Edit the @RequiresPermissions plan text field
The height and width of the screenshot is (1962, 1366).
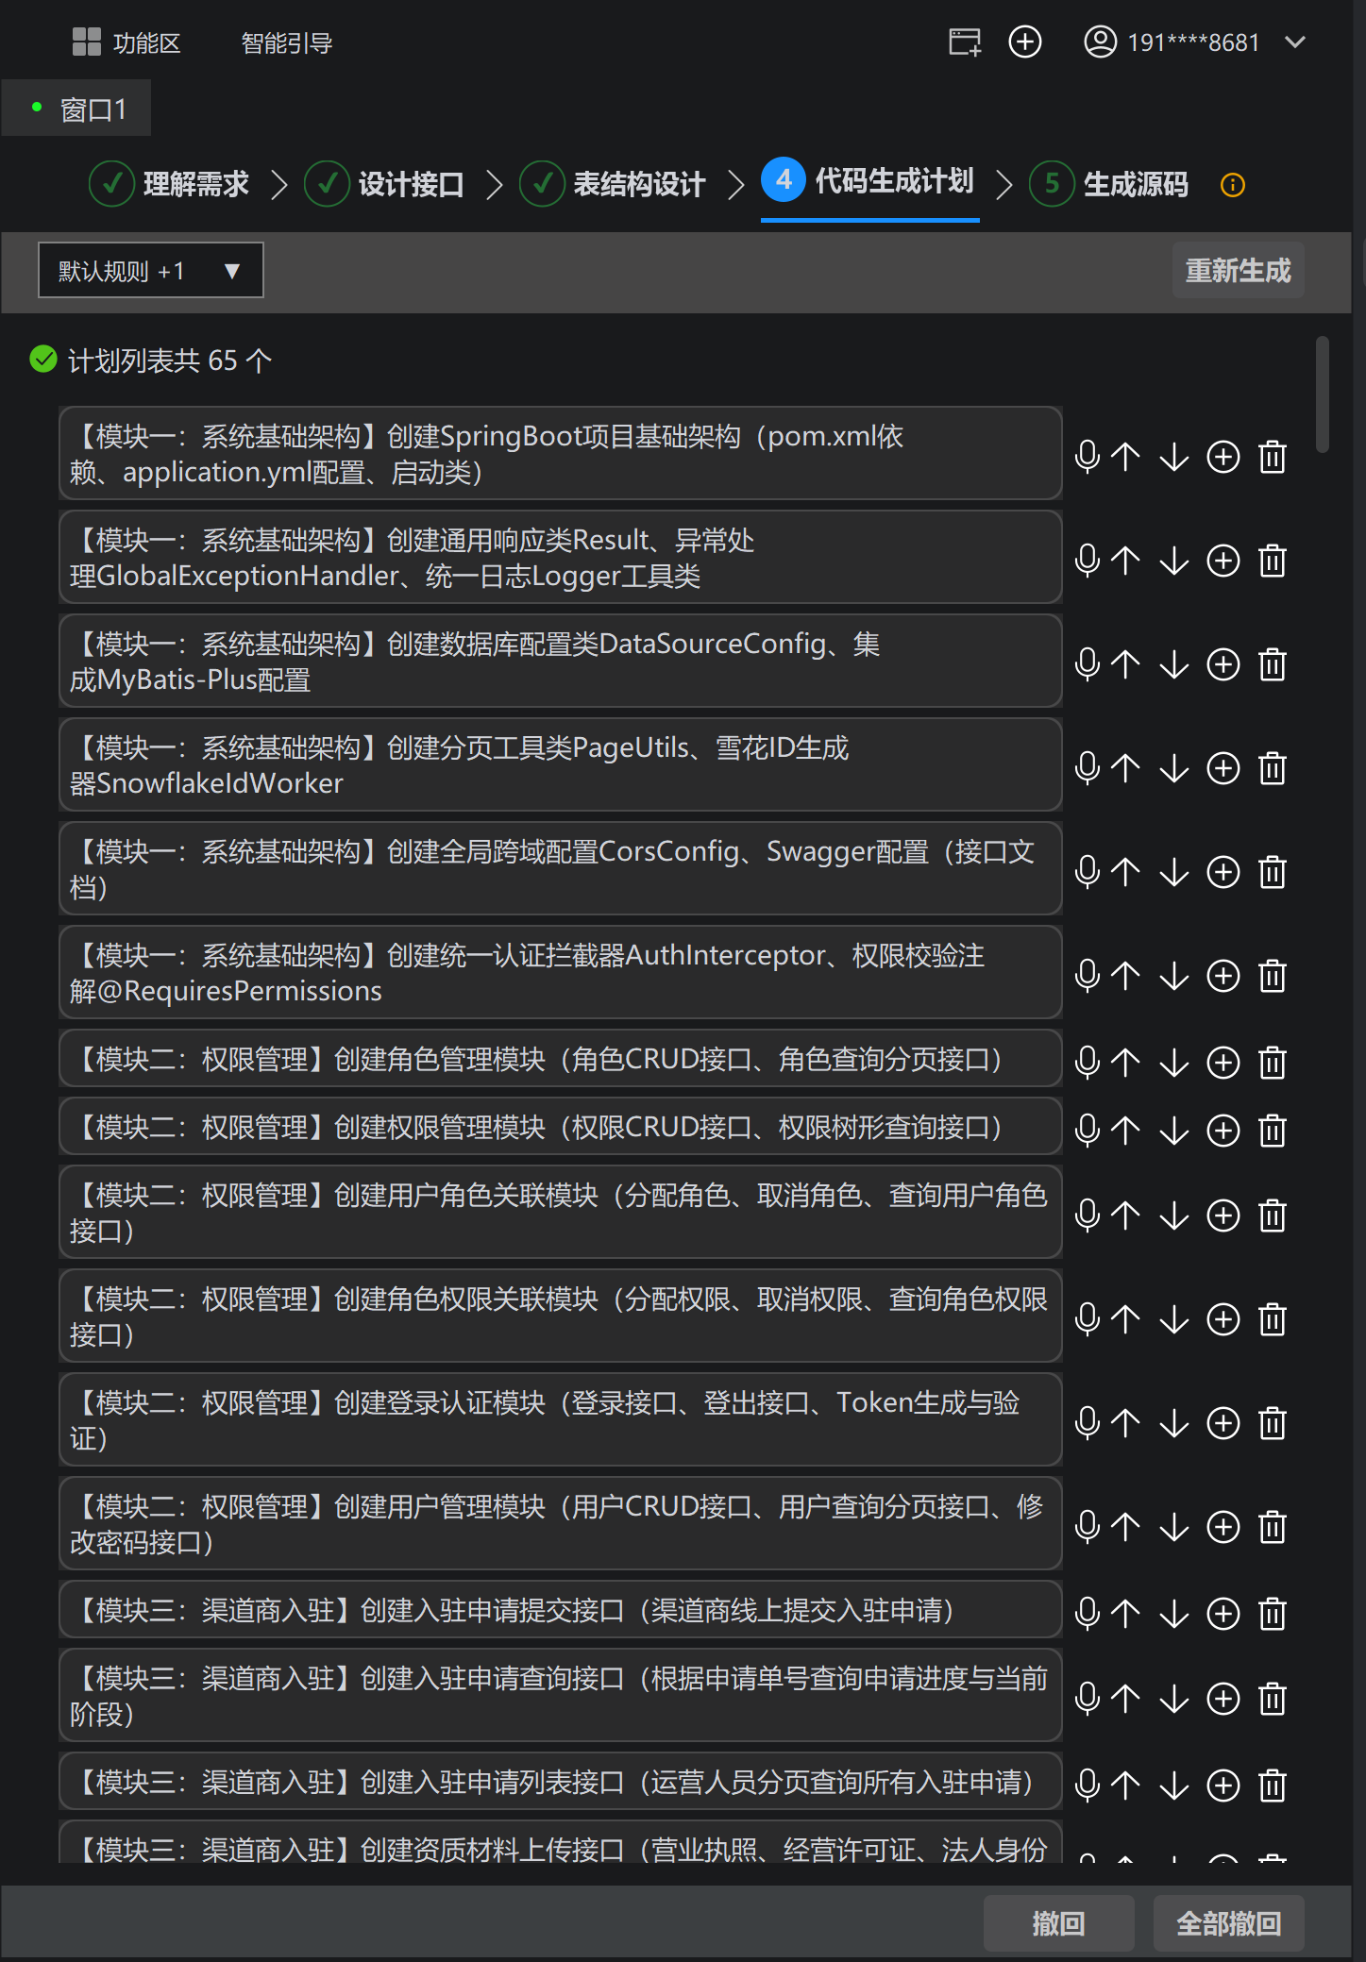[x=561, y=972]
